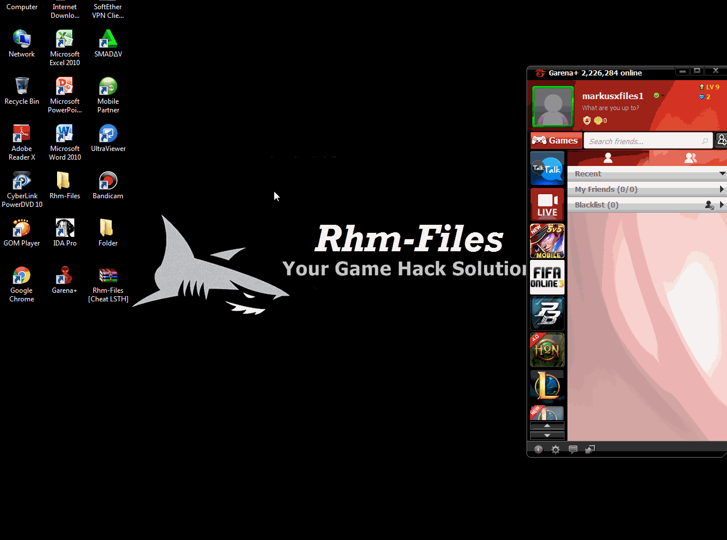Select the SMADAV desktop icon
The image size is (727, 540).
[108, 44]
